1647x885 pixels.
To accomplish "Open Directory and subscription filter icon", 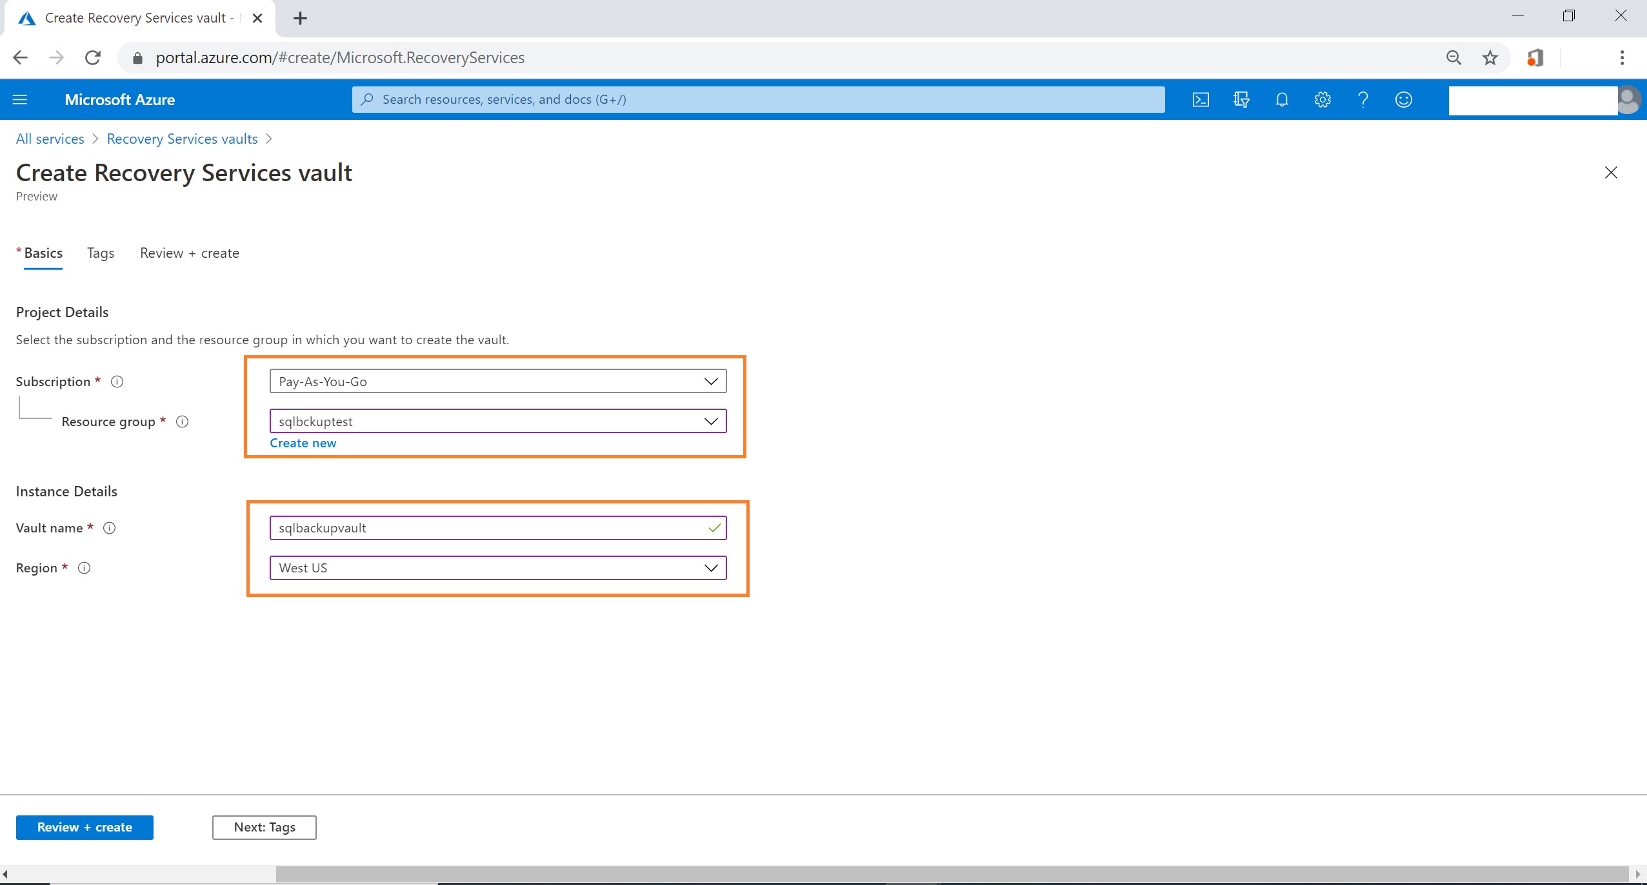I will [1241, 99].
